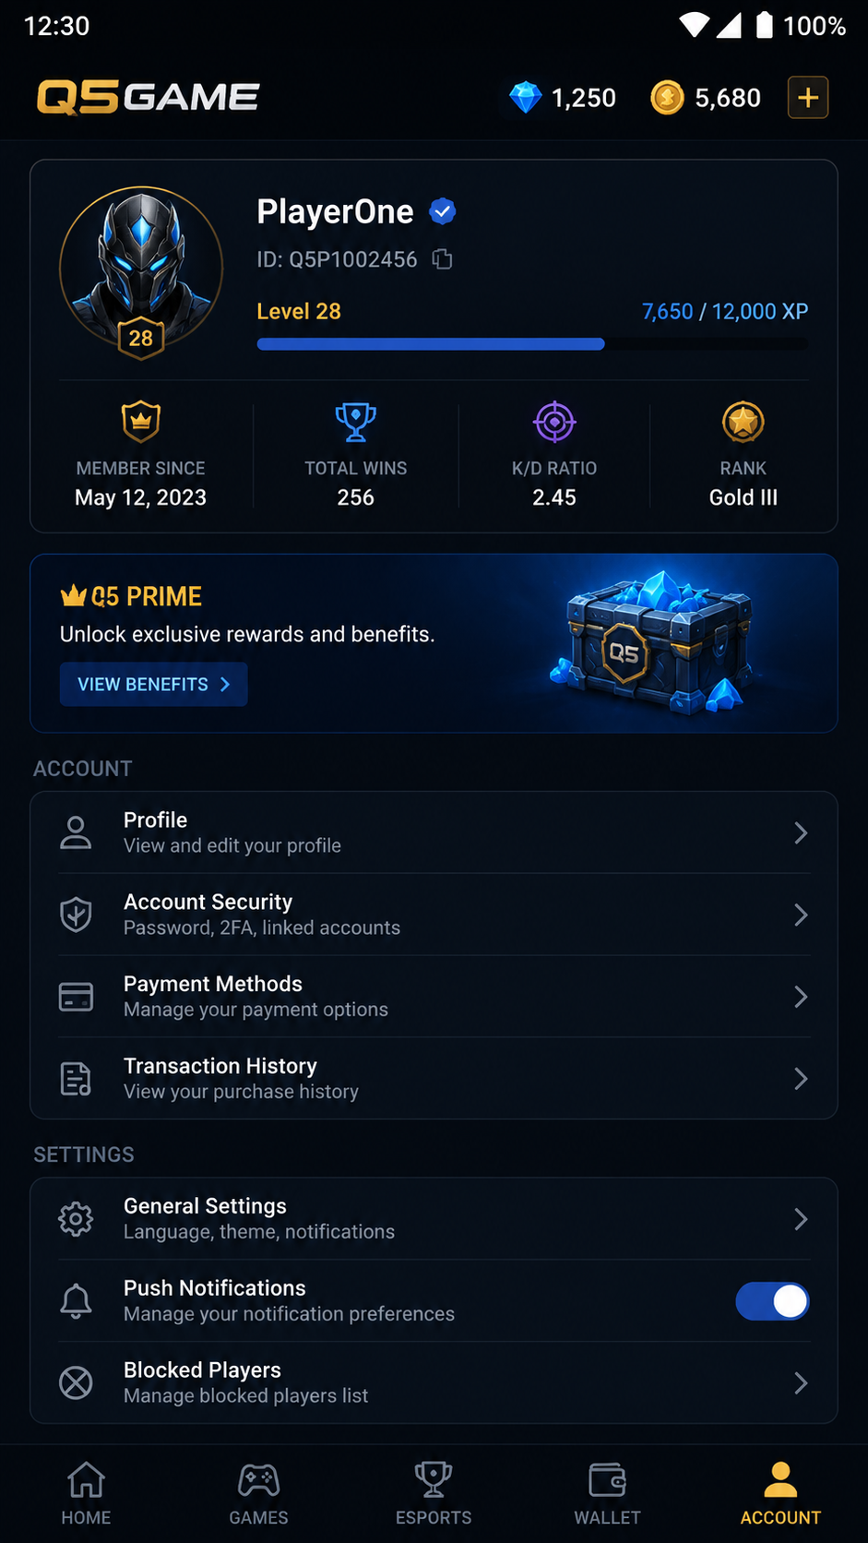This screenshot has height=1543, width=868.
Task: Tap the Level 28 XP progress bar
Action: tap(532, 344)
